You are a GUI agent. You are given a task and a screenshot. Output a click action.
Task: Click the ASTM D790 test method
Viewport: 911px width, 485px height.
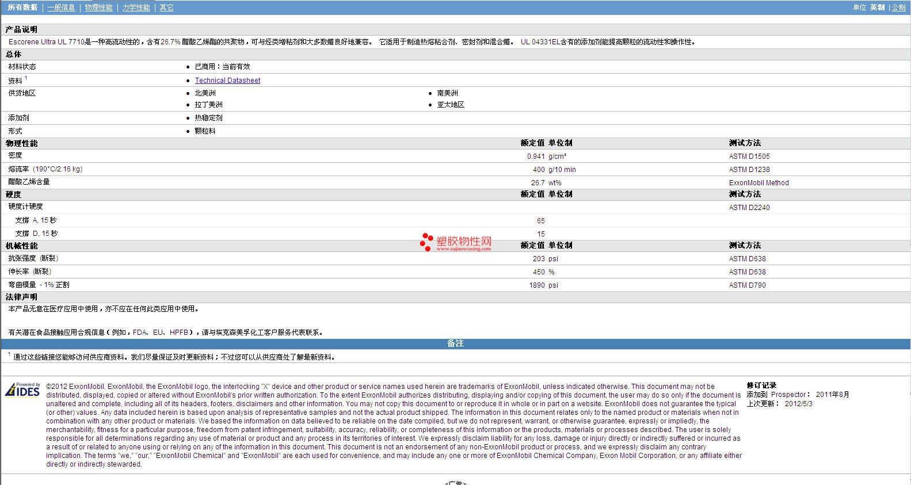pos(748,285)
